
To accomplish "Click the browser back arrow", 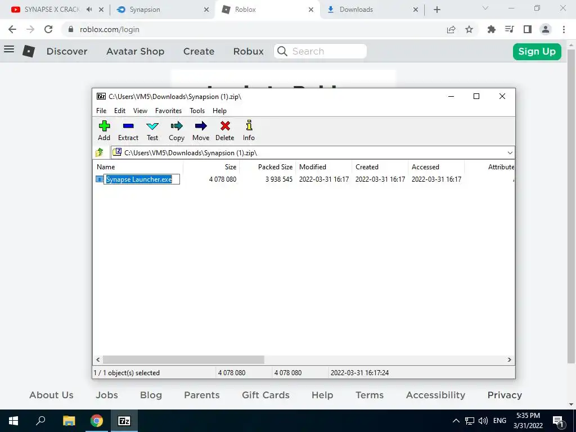I will tap(12, 29).
